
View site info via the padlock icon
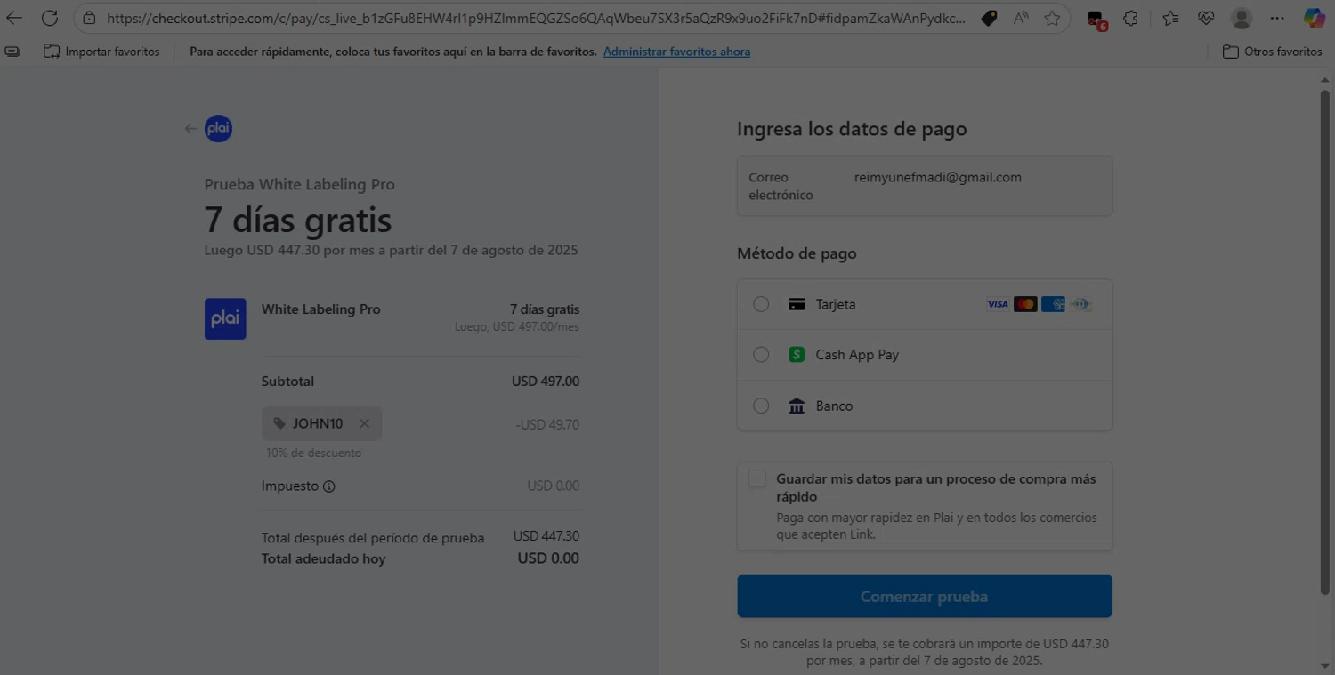[x=89, y=18]
